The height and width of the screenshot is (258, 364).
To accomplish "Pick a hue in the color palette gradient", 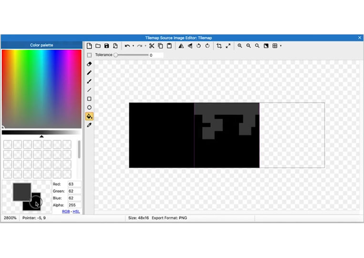I will tap(42, 89).
